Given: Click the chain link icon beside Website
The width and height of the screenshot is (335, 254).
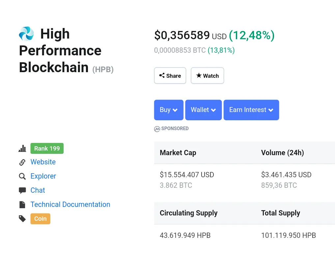Looking at the screenshot, I should coord(22,162).
